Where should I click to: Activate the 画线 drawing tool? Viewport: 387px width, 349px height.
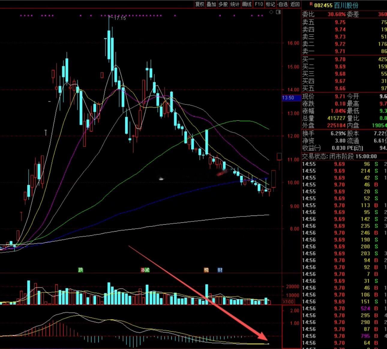[x=247, y=4]
